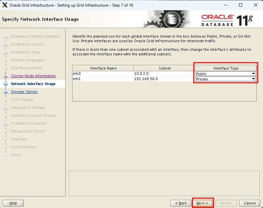Click the Product Languages step
The height and width of the screenshot is (208, 263).
pyautogui.click(x=28, y=60)
